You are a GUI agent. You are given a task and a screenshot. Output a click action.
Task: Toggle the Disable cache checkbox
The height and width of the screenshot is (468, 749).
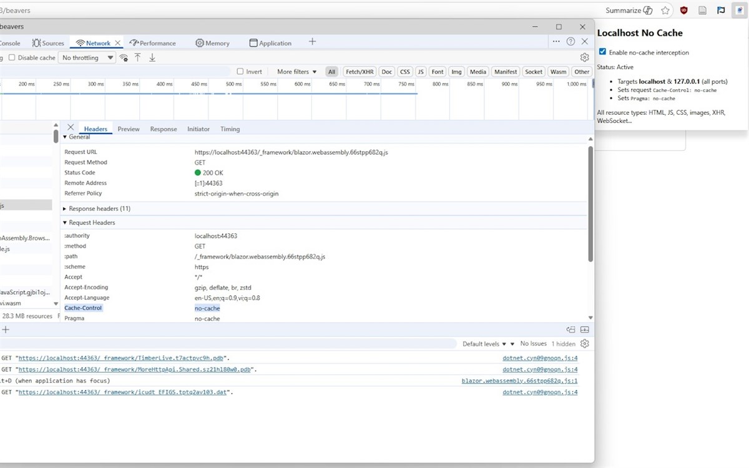11,57
